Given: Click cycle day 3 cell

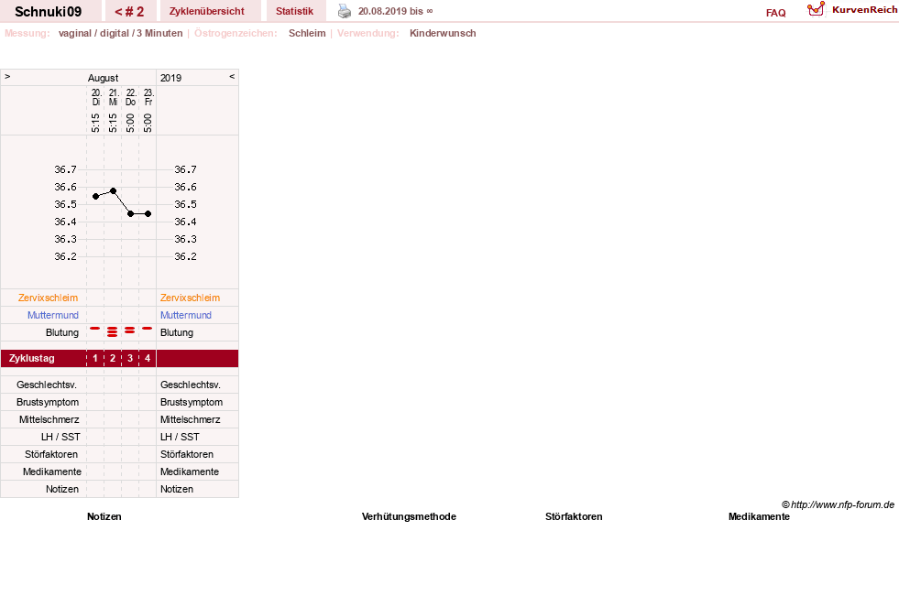Looking at the screenshot, I should click(x=130, y=359).
